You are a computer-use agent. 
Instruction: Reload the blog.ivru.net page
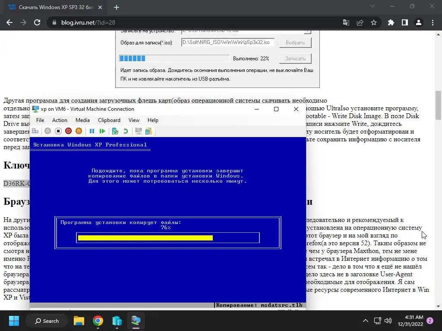click(x=37, y=22)
